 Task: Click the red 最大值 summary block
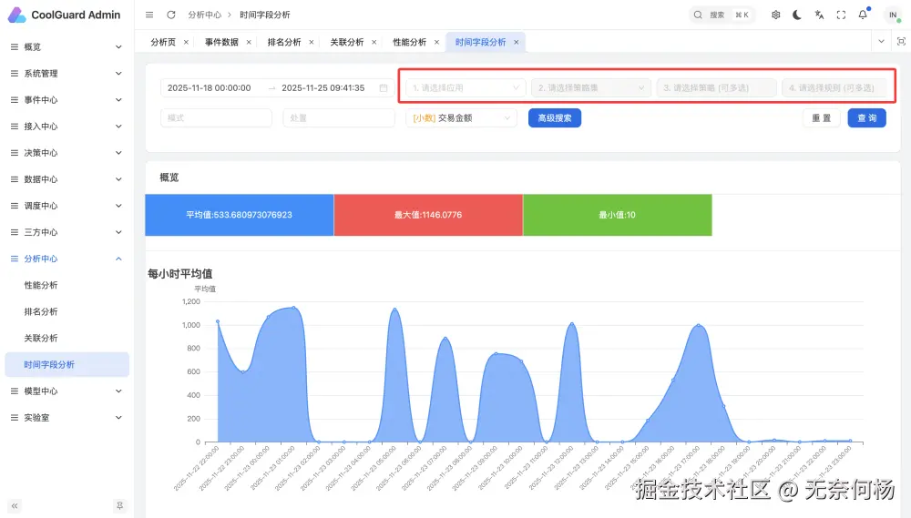coord(428,215)
